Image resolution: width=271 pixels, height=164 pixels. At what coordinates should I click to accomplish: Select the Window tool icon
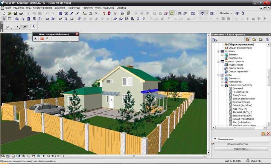coord(34,19)
